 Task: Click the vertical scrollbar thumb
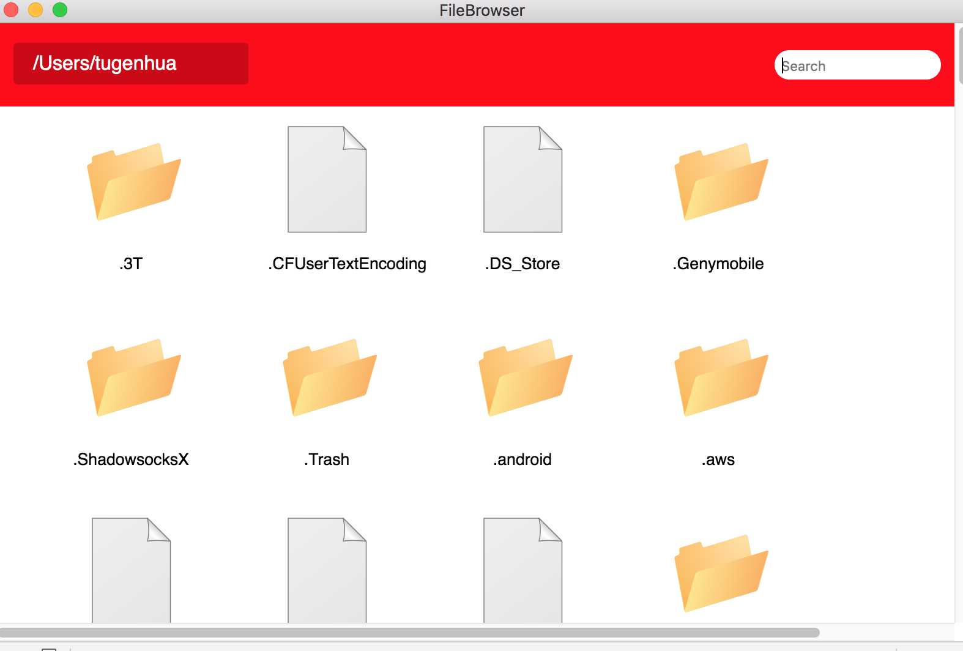(961, 56)
